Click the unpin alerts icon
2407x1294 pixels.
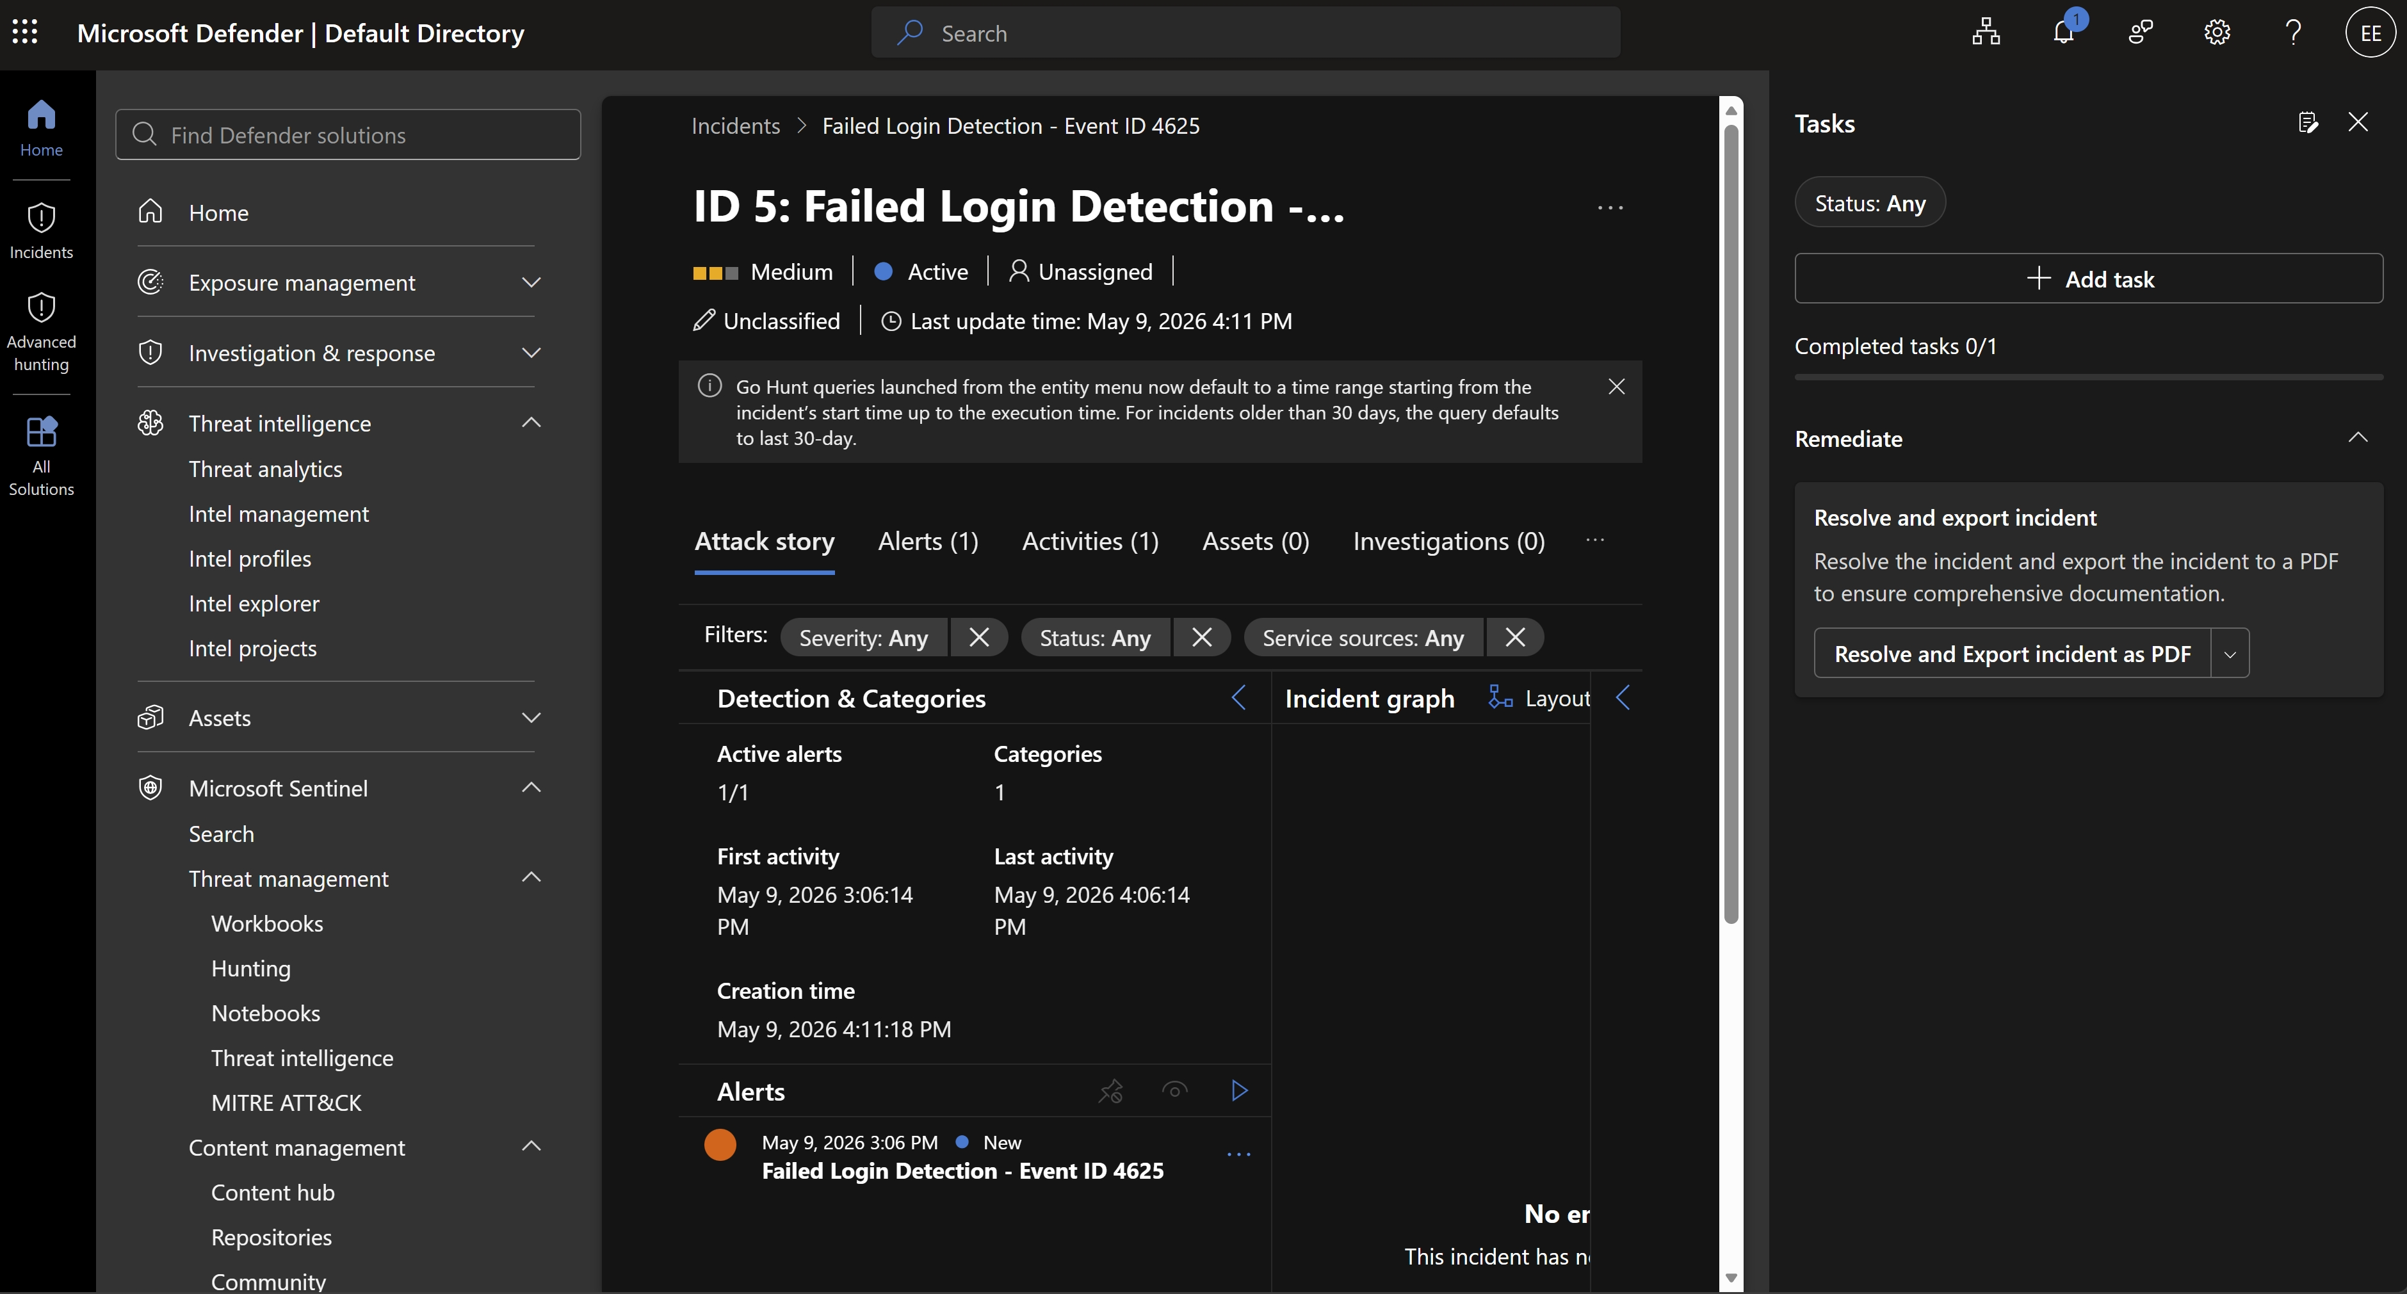pos(1110,1090)
